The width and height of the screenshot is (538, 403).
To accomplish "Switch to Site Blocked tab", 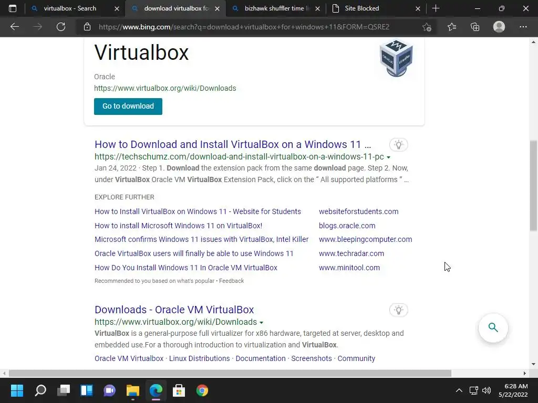I will [362, 8].
